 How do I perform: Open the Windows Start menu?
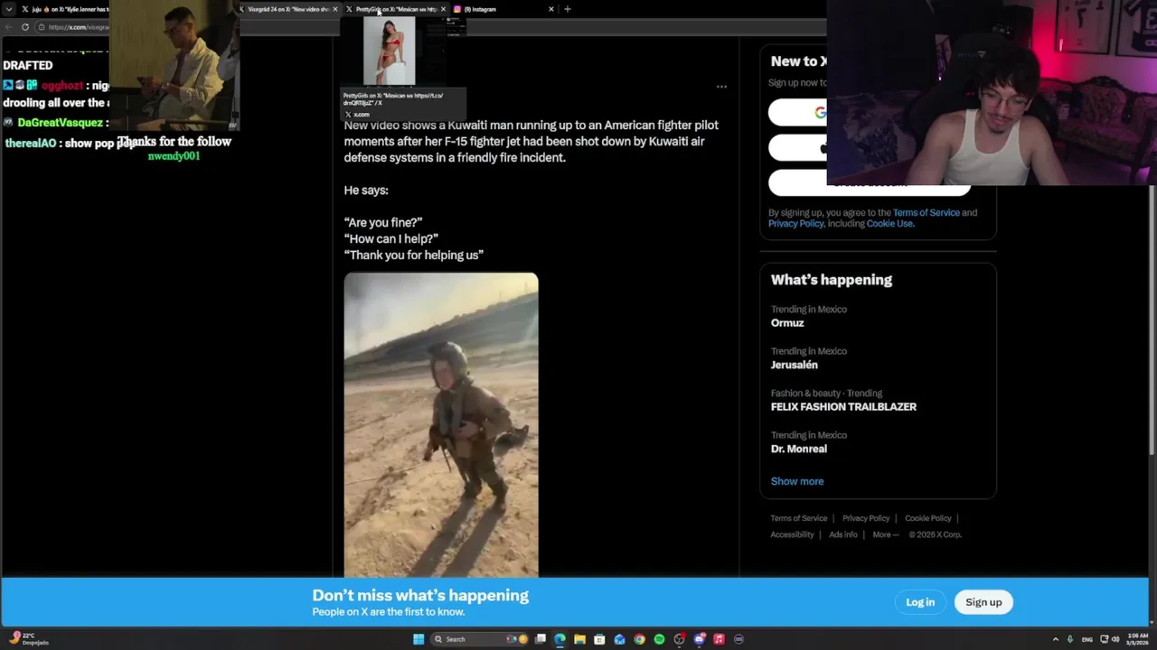click(x=419, y=639)
